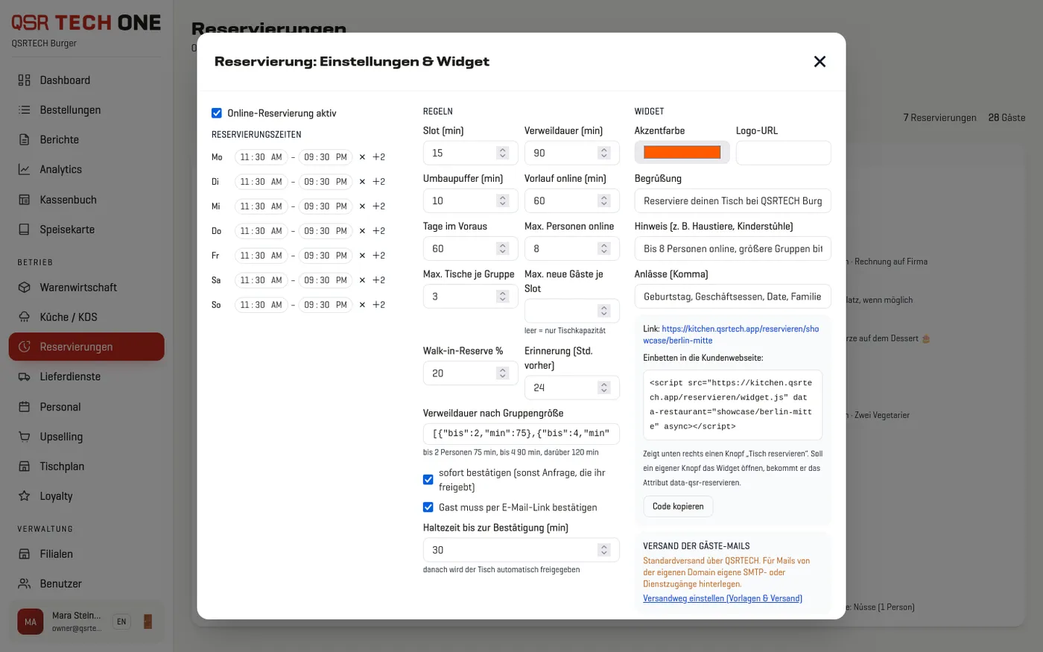Adjust Verweildauer (min) stepper arrows
Image resolution: width=1043 pixels, height=652 pixels.
click(604, 153)
